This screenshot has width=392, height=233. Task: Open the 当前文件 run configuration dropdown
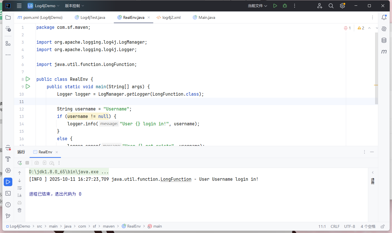[257, 6]
